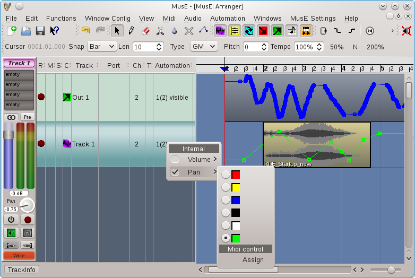
Task: Select the Scissors cut tool
Action: pyautogui.click(x=160, y=31)
